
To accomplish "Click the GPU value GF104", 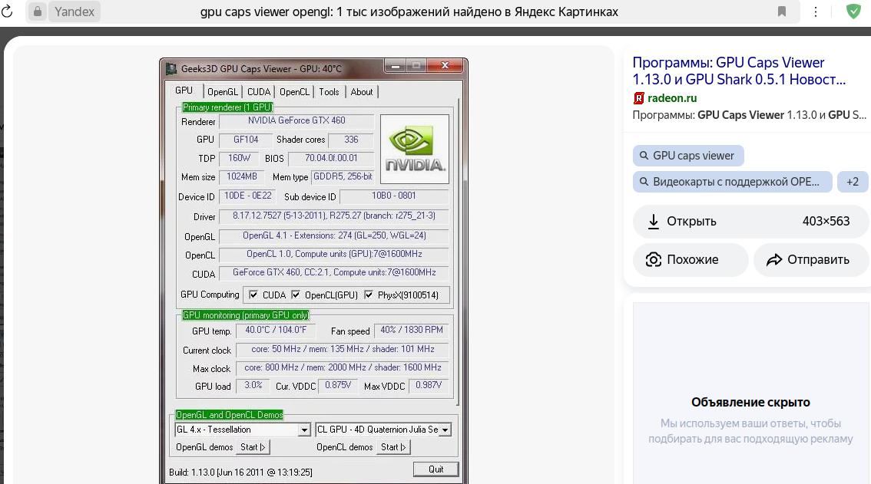I will click(x=246, y=140).
